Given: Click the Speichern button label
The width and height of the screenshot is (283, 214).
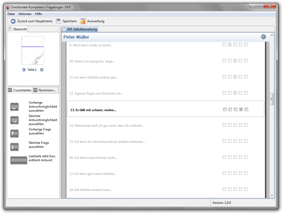Looking at the screenshot, I should click(70, 21).
